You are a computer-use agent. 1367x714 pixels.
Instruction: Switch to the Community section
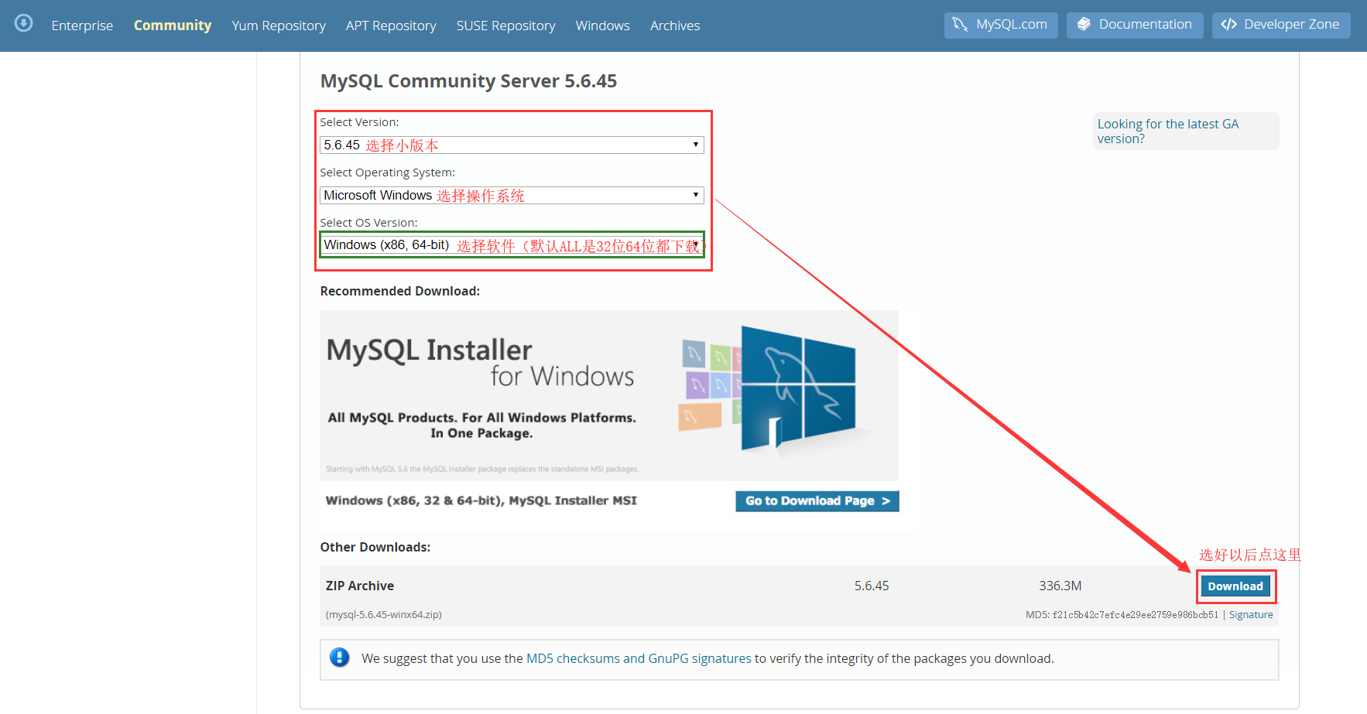click(173, 26)
